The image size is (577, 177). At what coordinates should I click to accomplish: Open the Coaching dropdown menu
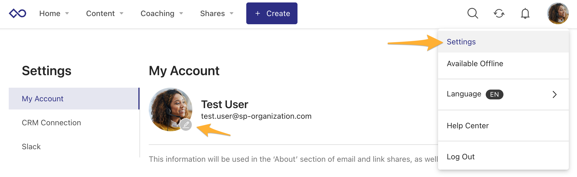click(162, 13)
